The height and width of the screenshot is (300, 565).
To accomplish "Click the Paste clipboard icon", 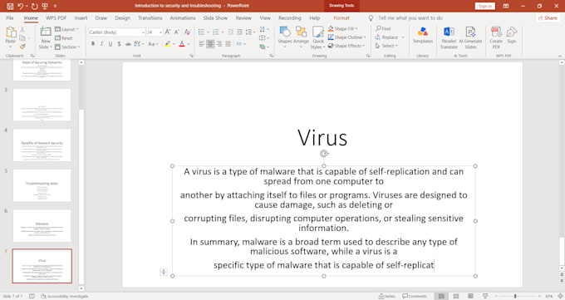I will 11,32.
